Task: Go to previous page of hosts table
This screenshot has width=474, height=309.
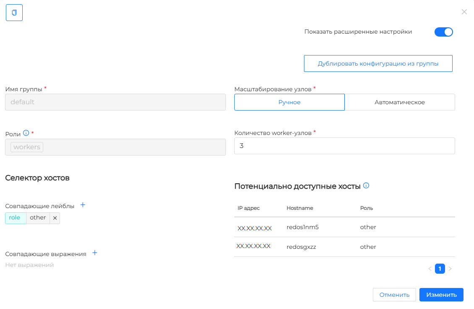Action: click(429, 269)
